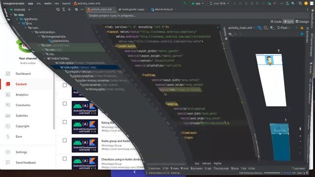
Task: Open the vivo 1818 device dropdown
Action: 219,3
